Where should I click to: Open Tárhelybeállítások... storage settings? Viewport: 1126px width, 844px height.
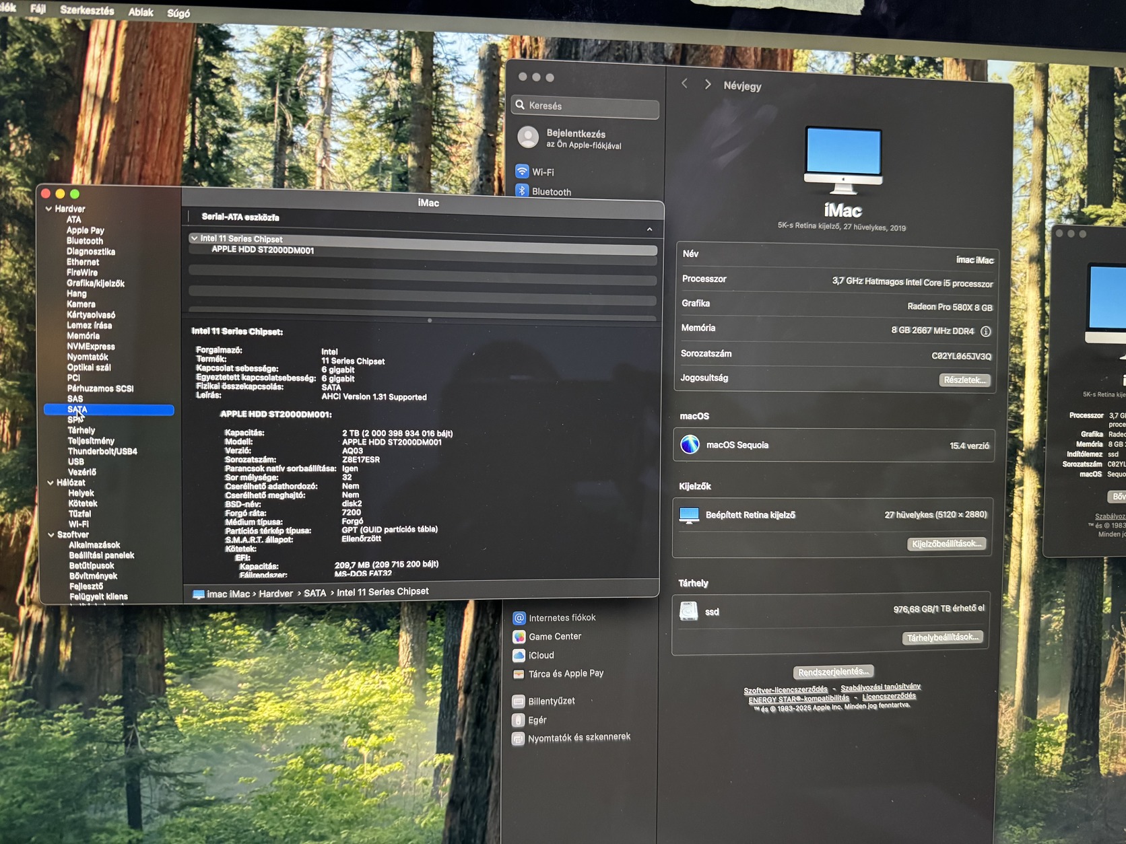942,637
